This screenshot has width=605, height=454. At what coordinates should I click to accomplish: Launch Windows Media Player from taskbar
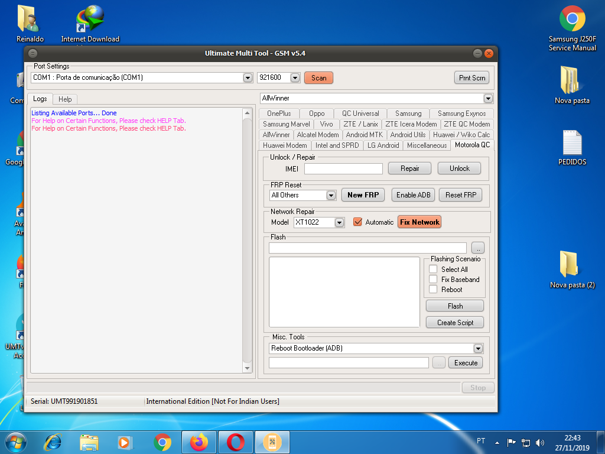point(125,442)
